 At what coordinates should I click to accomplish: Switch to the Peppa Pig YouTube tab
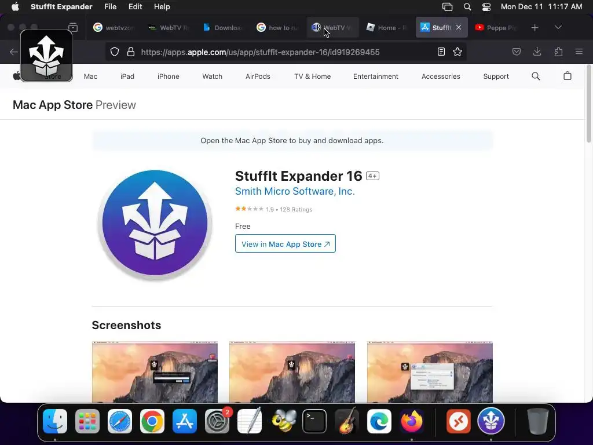[496, 27]
